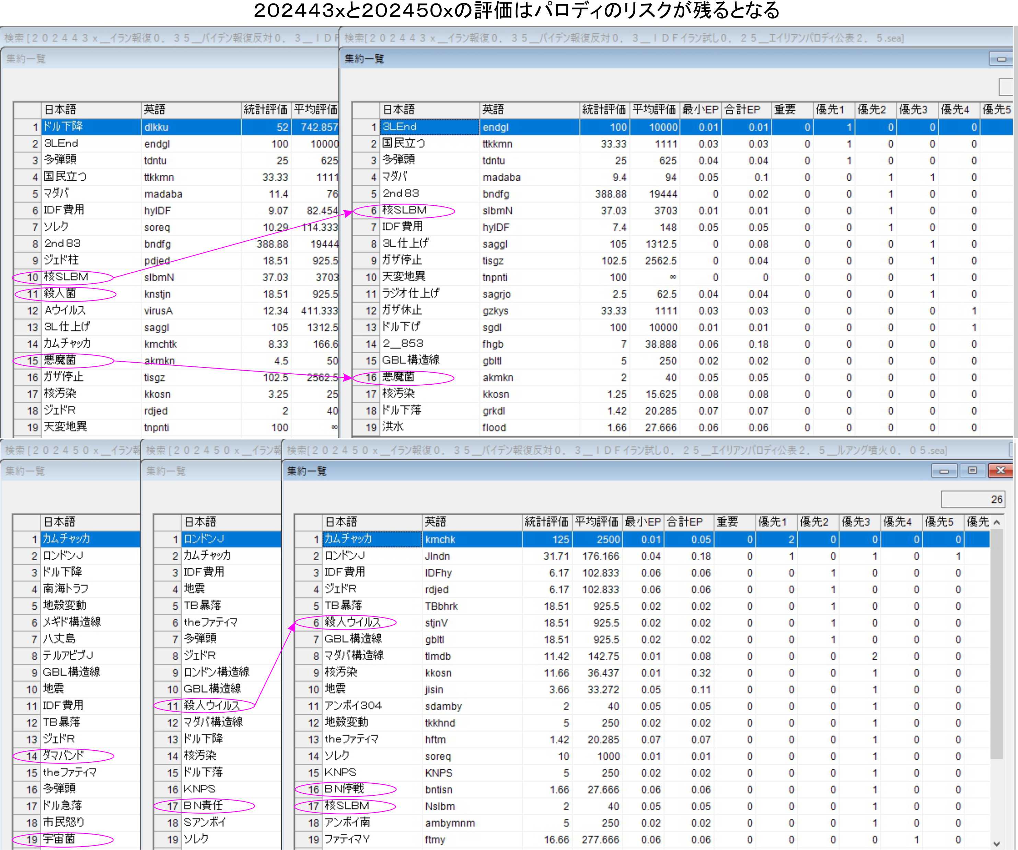Maximize the 202450x 集約一覧 window
1018x850 pixels.
[972, 471]
